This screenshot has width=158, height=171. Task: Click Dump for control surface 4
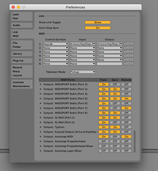tap(129, 56)
